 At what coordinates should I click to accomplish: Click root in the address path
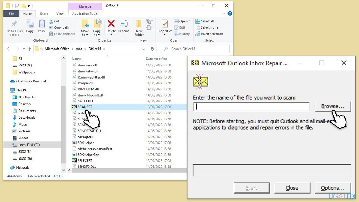[x=79, y=49]
